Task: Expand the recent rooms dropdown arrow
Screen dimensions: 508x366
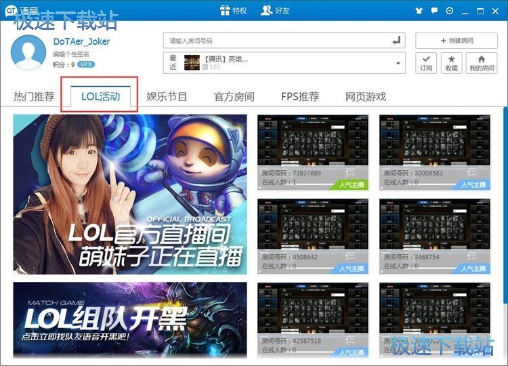Action: click(x=398, y=63)
